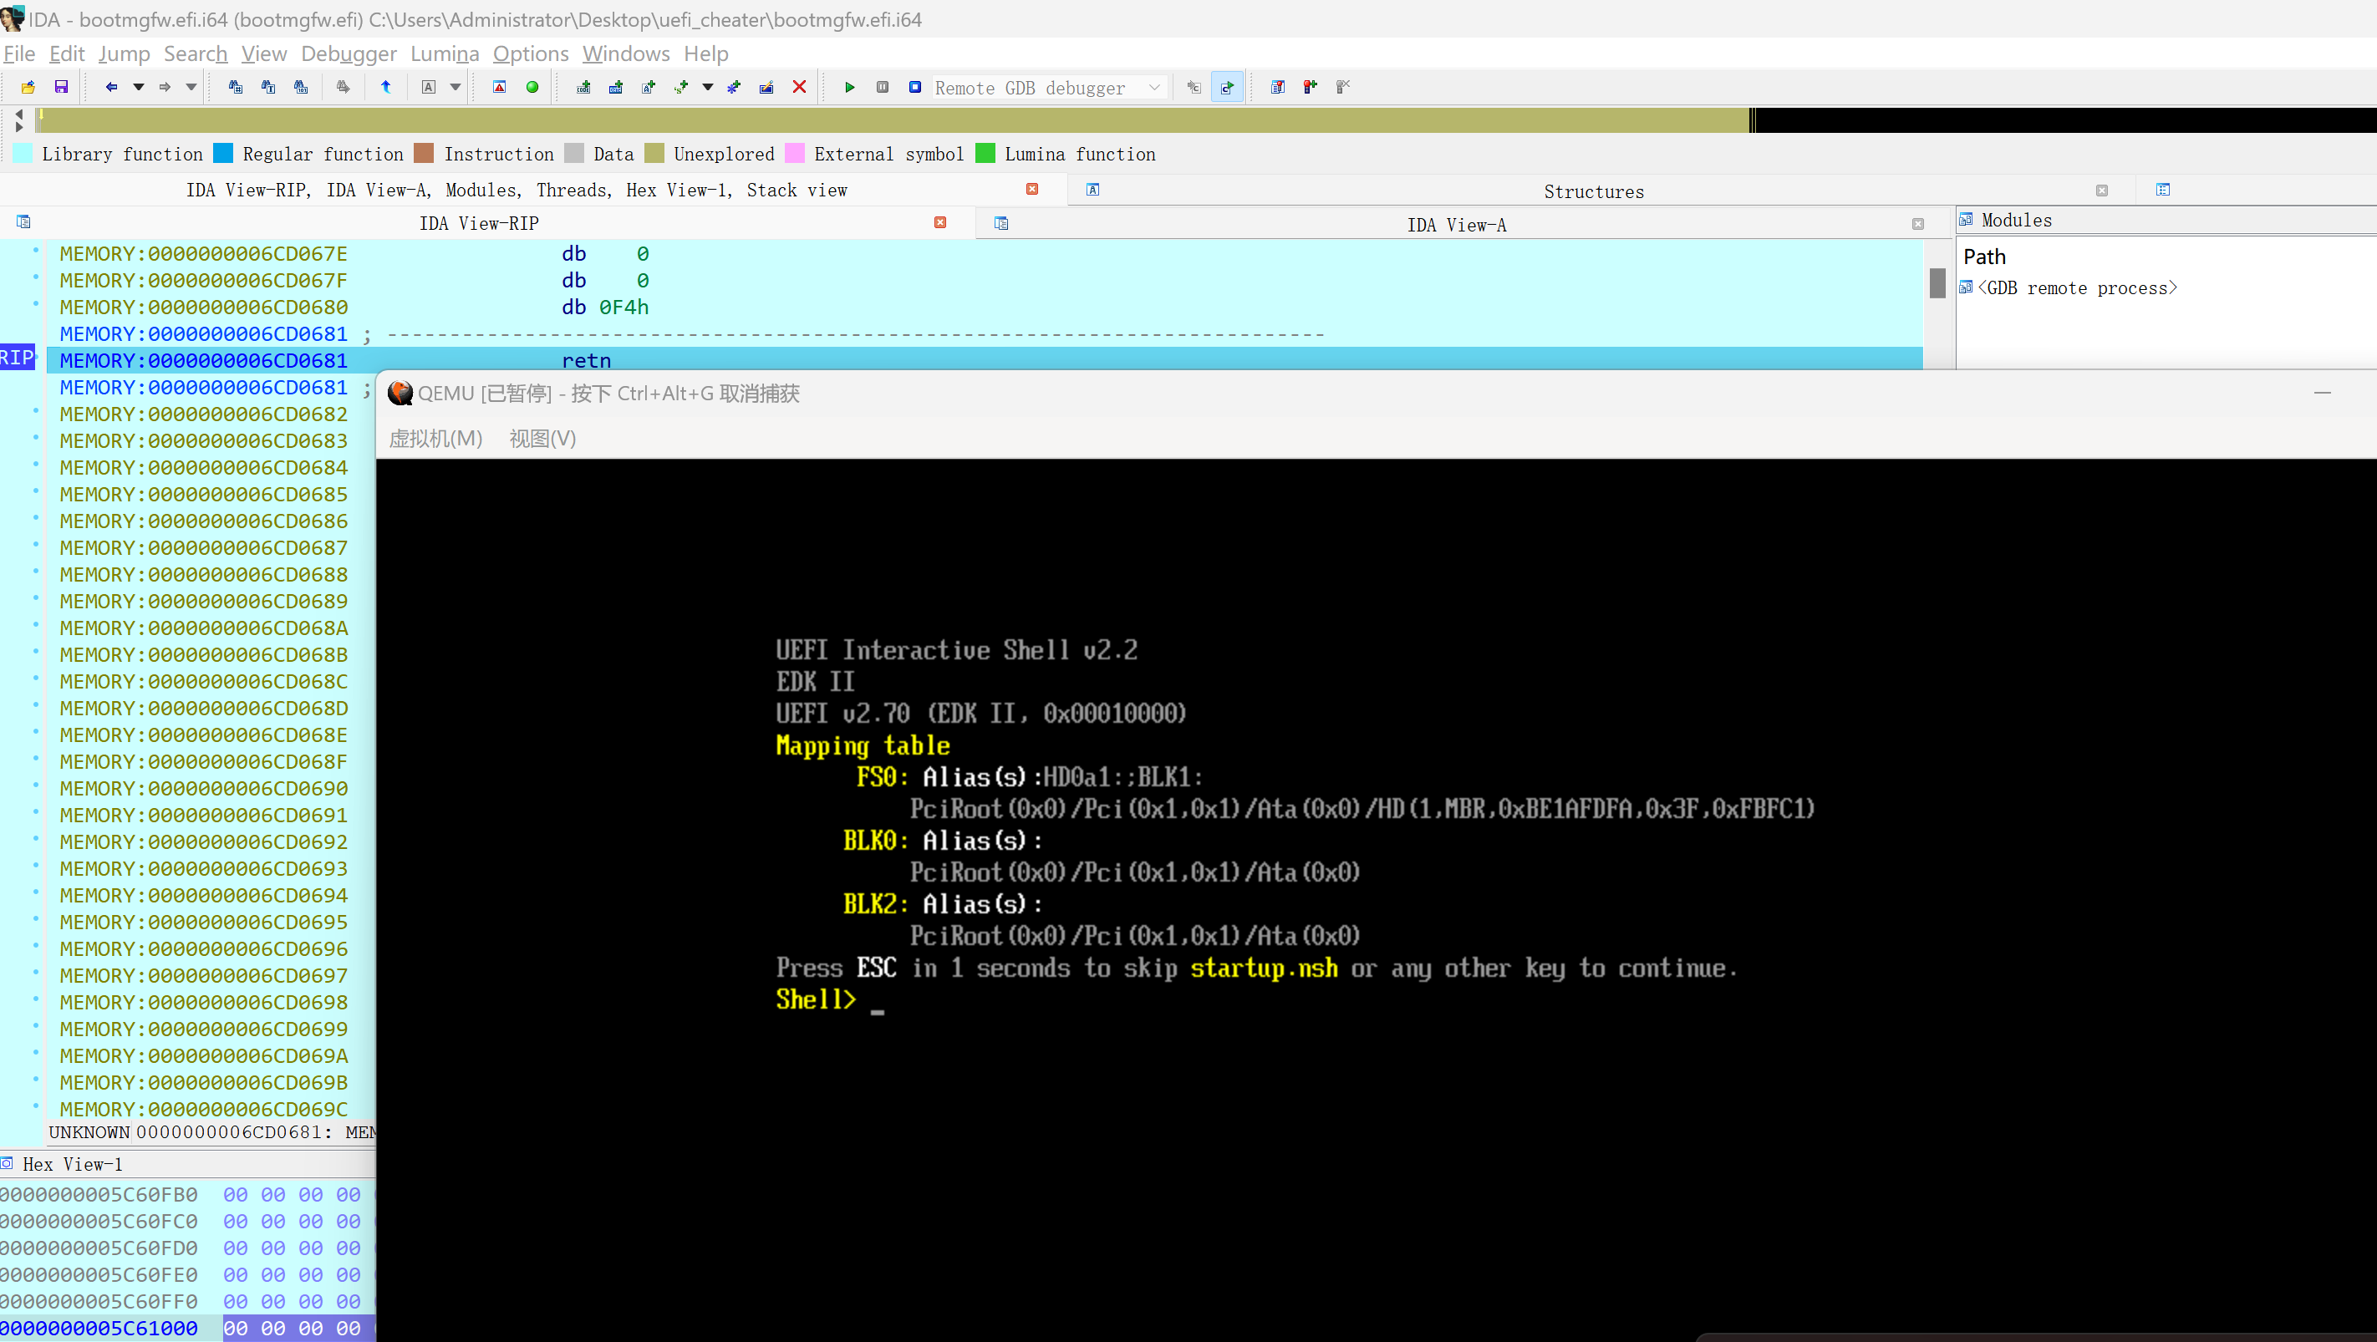2377x1342 pixels.
Task: Jump forward with the gray right arrow
Action: click(x=165, y=87)
